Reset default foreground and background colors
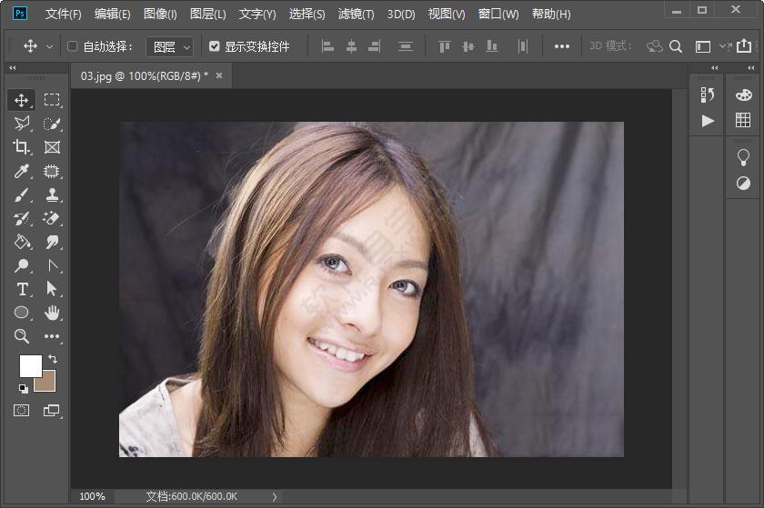Screen dimensions: 764x508 24,388
